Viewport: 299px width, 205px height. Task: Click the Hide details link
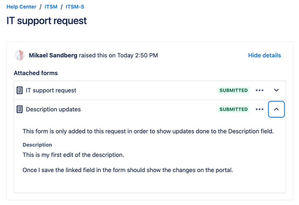pyautogui.click(x=264, y=55)
